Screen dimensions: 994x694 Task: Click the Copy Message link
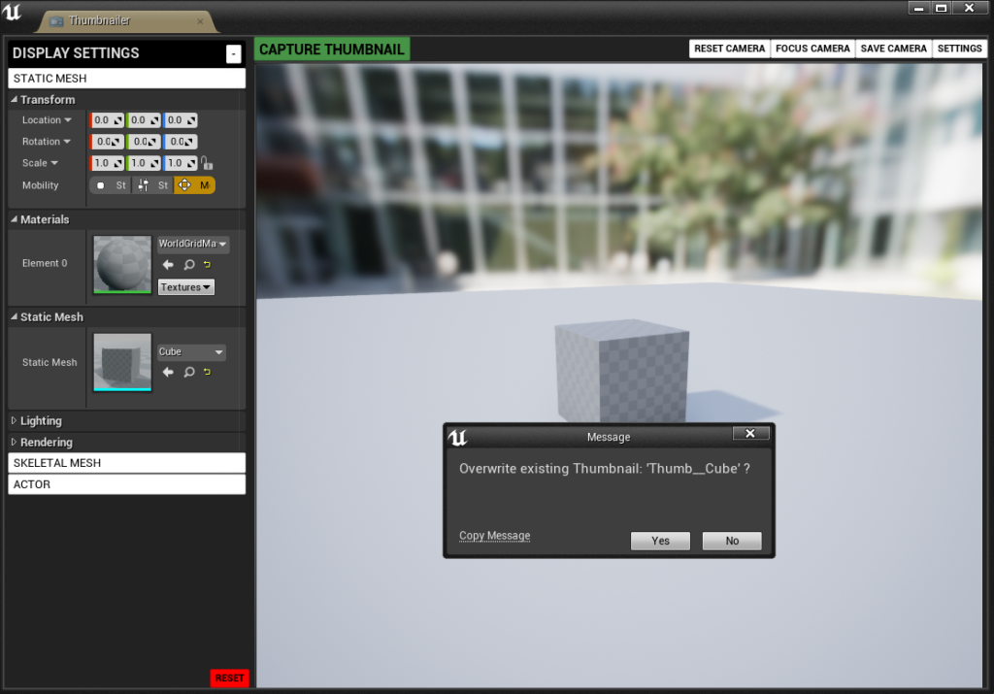pos(494,536)
